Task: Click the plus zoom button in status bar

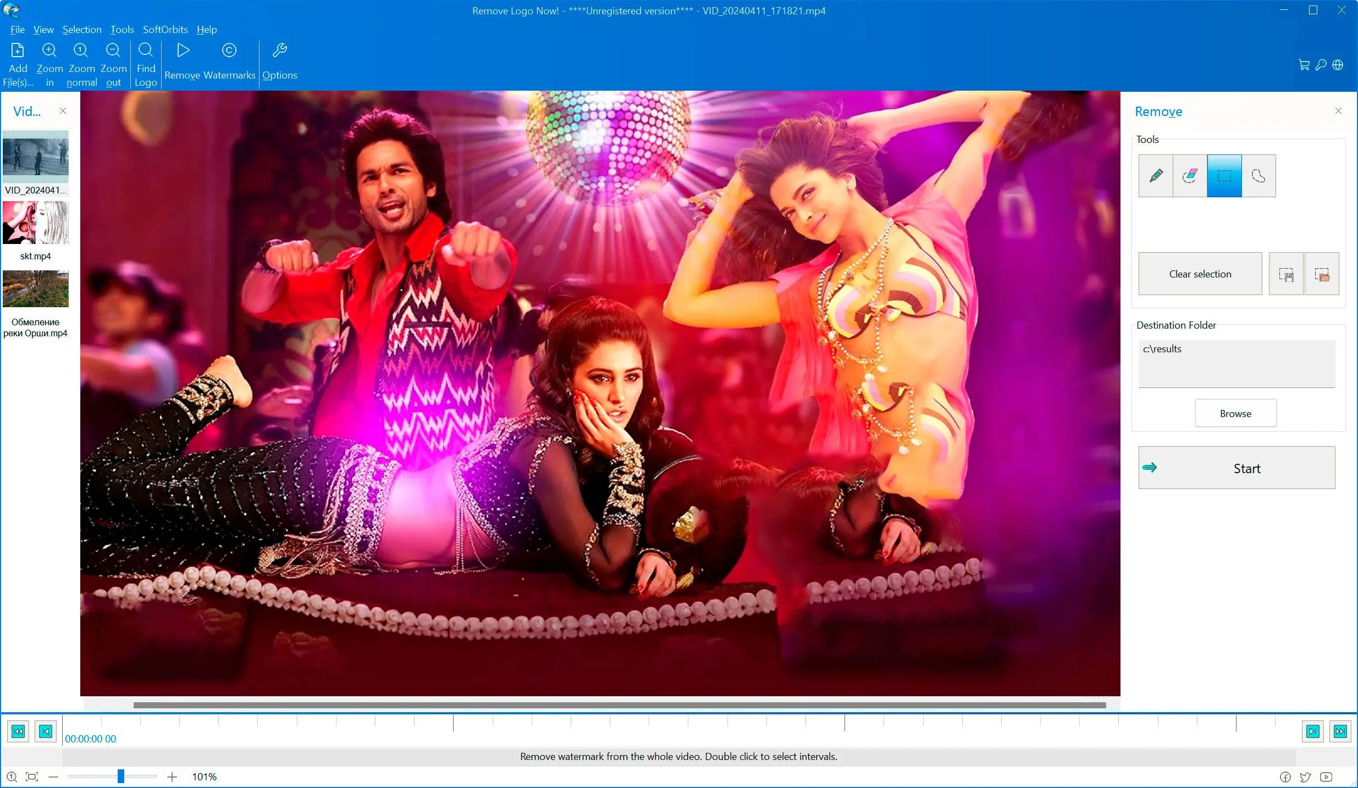Action: [172, 776]
